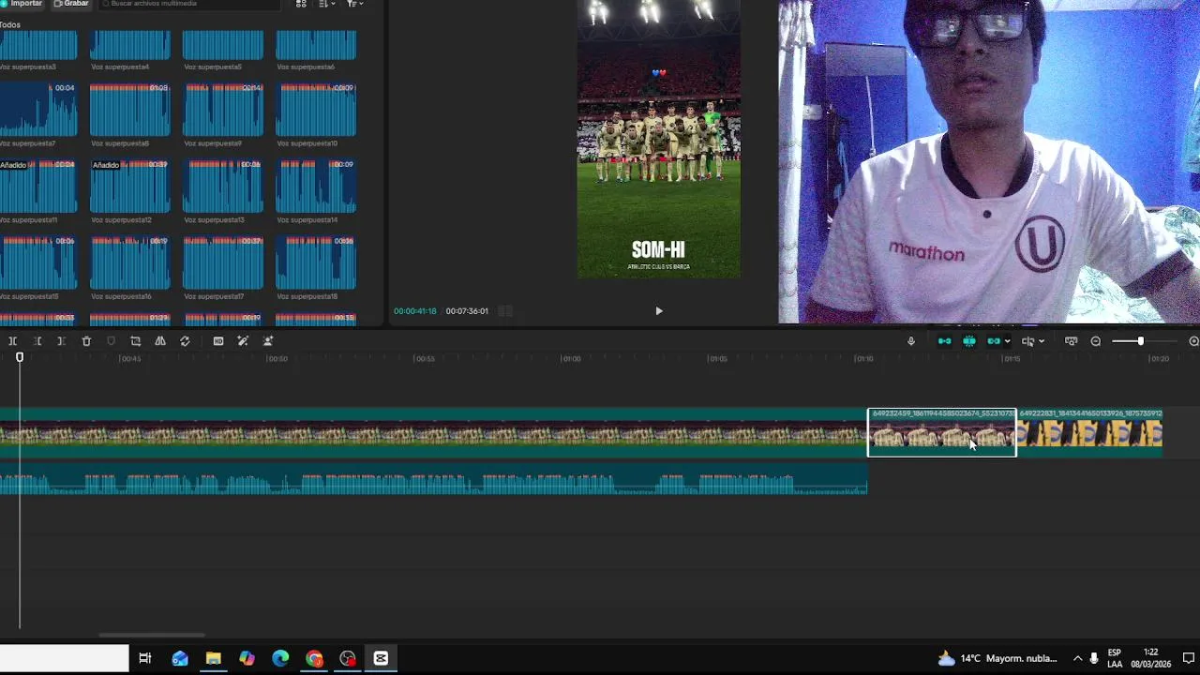Select the audio waveform track clip
The image size is (1200, 675).
coord(433,478)
